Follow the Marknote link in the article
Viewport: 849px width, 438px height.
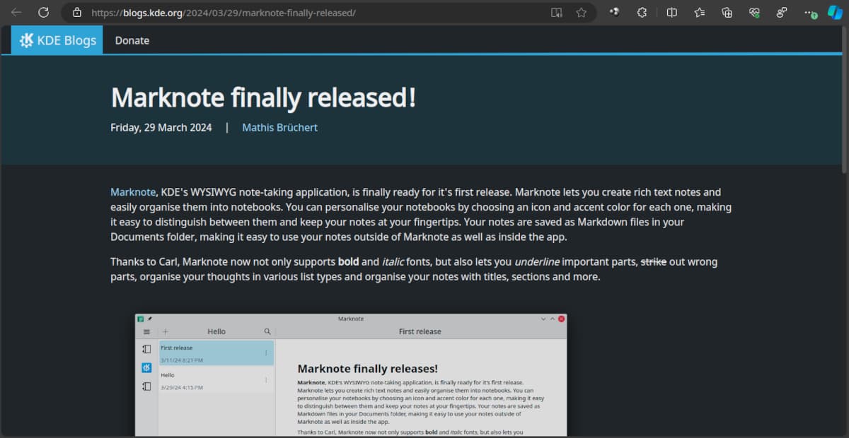click(132, 192)
